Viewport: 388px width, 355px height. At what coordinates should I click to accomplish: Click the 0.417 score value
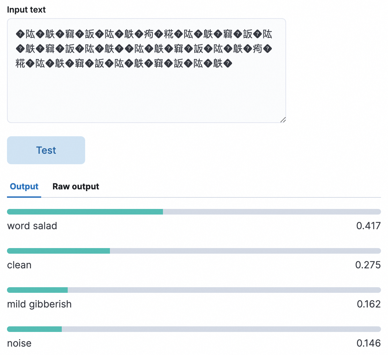368,226
